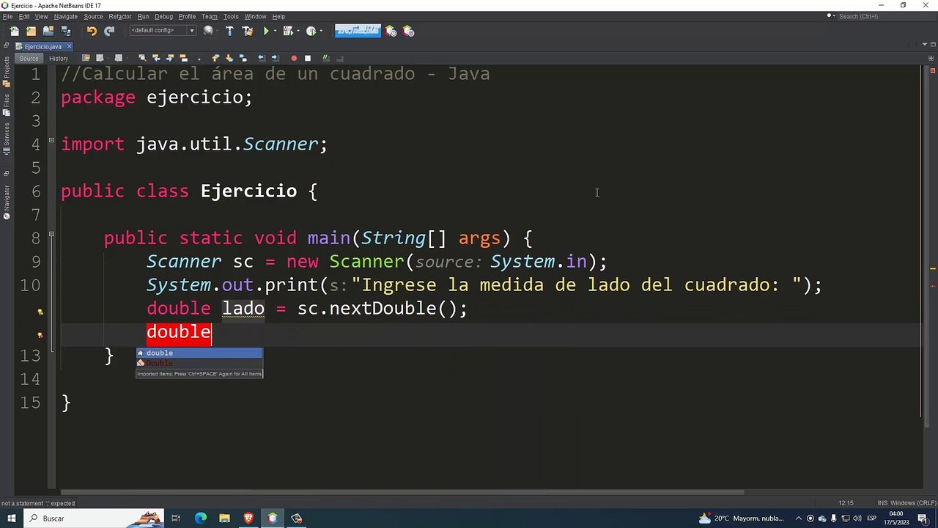Click the Profile Project toolbar icon
This screenshot has height=528, width=938.
[311, 31]
